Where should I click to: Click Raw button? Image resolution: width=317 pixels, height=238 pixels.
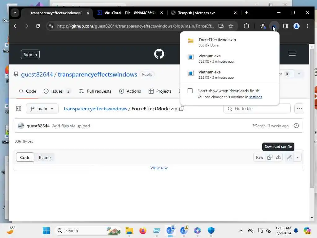click(260, 157)
